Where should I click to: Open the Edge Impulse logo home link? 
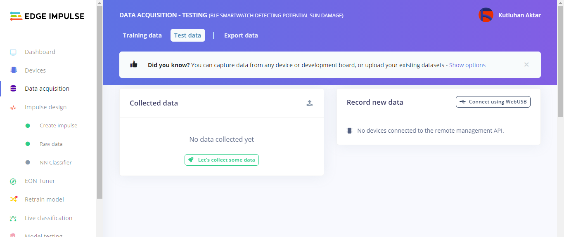pyautogui.click(x=47, y=16)
